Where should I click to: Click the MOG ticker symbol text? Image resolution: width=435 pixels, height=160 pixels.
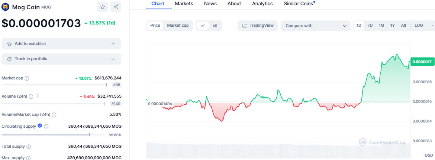46,7
